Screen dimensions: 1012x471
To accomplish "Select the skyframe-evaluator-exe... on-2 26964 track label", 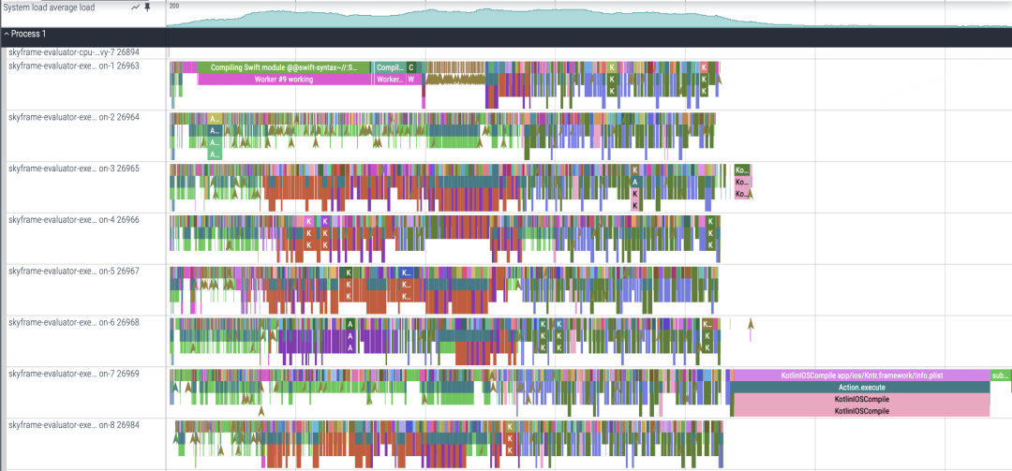I will click(74, 117).
